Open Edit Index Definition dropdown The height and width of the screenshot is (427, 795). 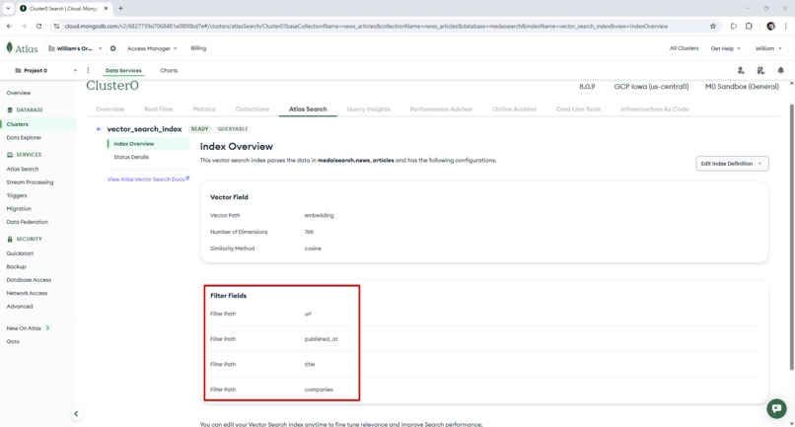tap(732, 164)
